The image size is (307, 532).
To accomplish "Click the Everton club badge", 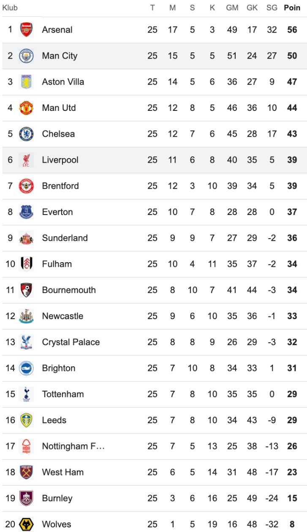I will (26, 212).
